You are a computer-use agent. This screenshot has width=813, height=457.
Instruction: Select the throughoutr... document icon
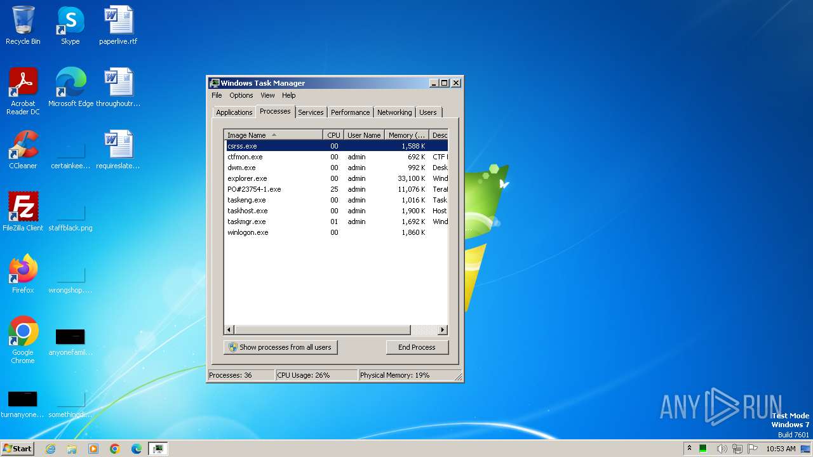click(x=118, y=87)
